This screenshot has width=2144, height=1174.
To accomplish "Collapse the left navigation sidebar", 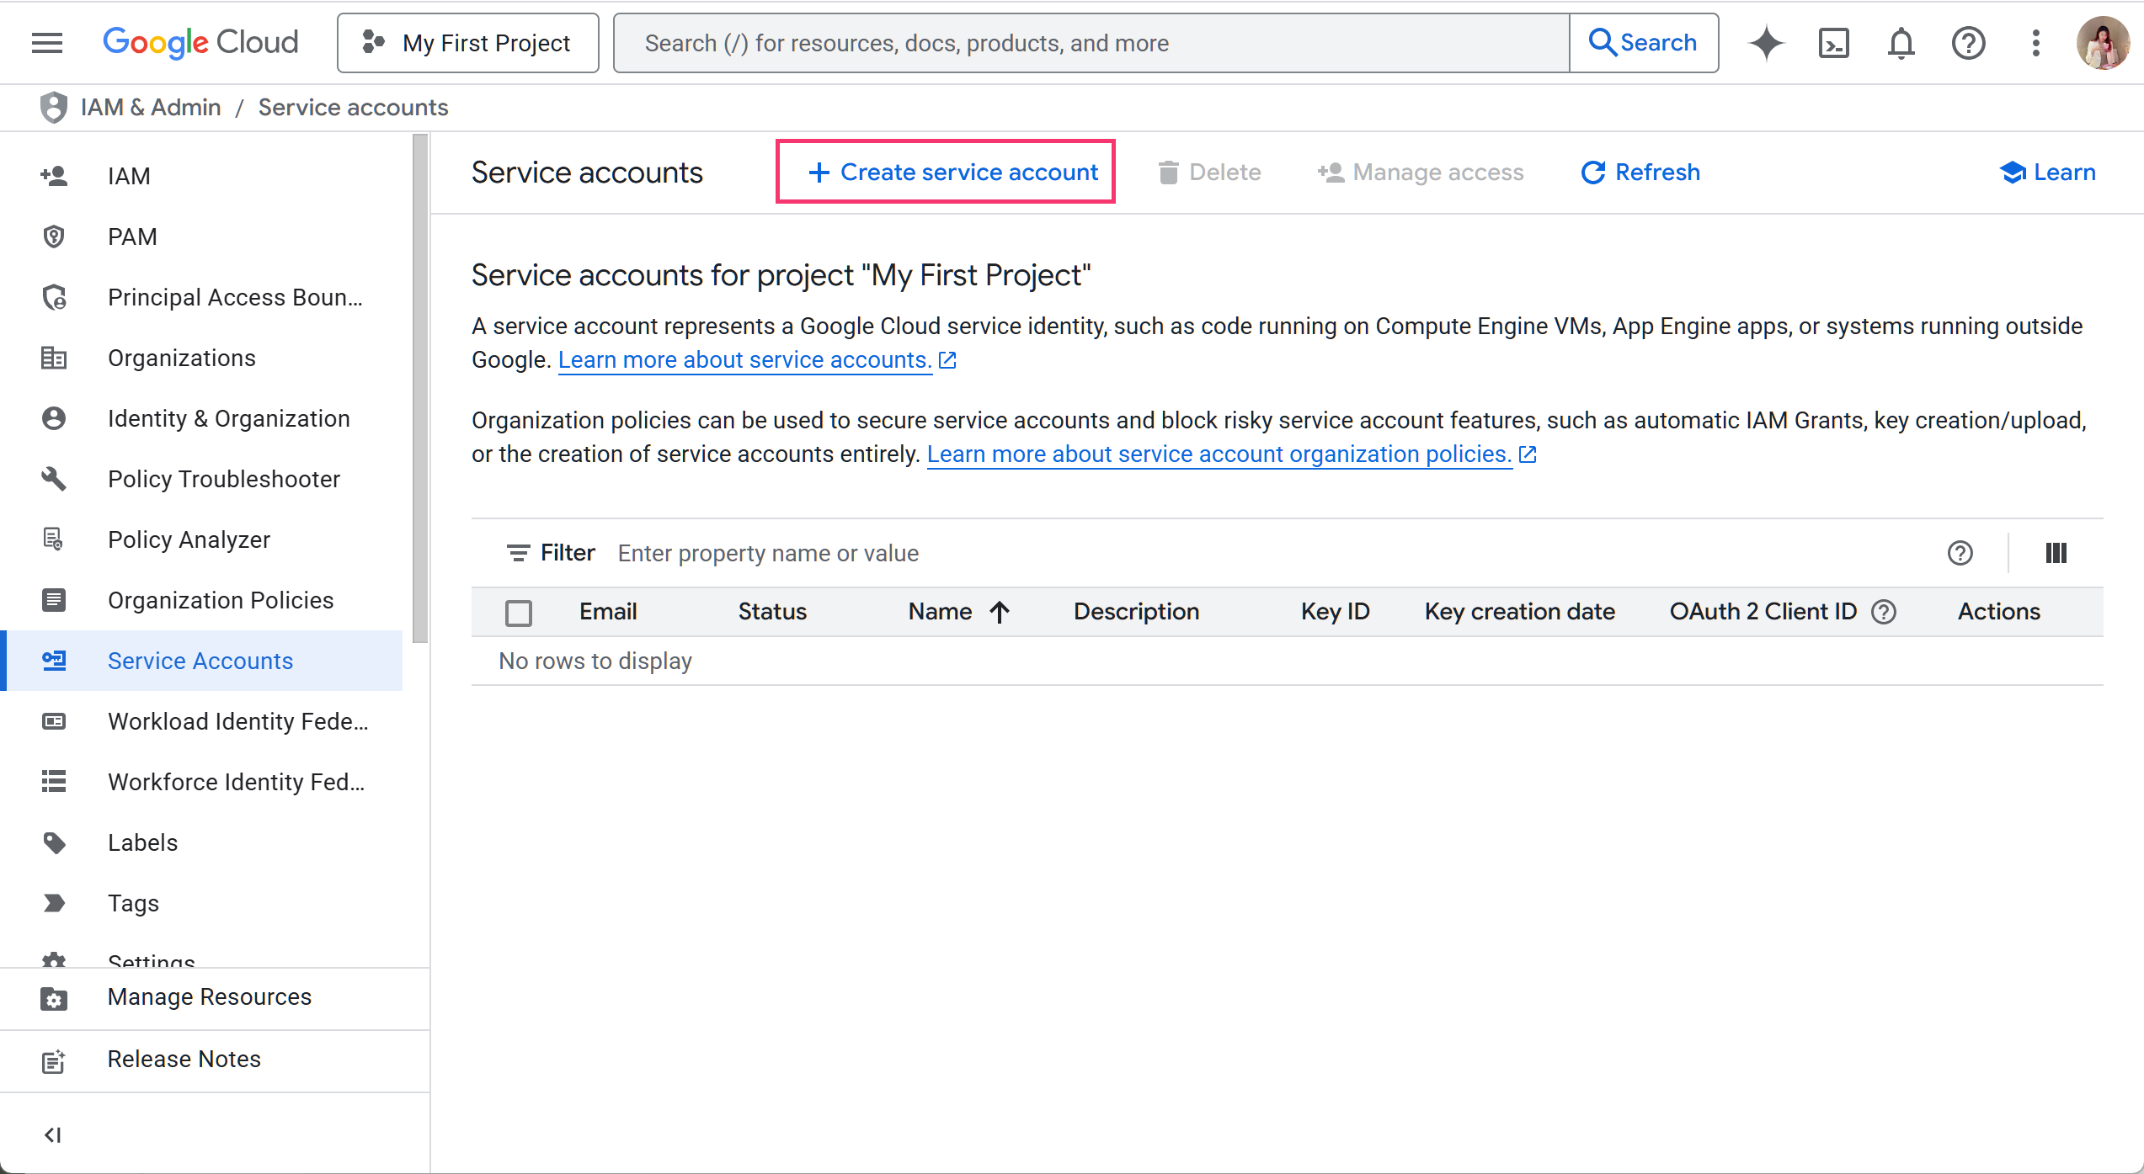I will [x=52, y=1135].
